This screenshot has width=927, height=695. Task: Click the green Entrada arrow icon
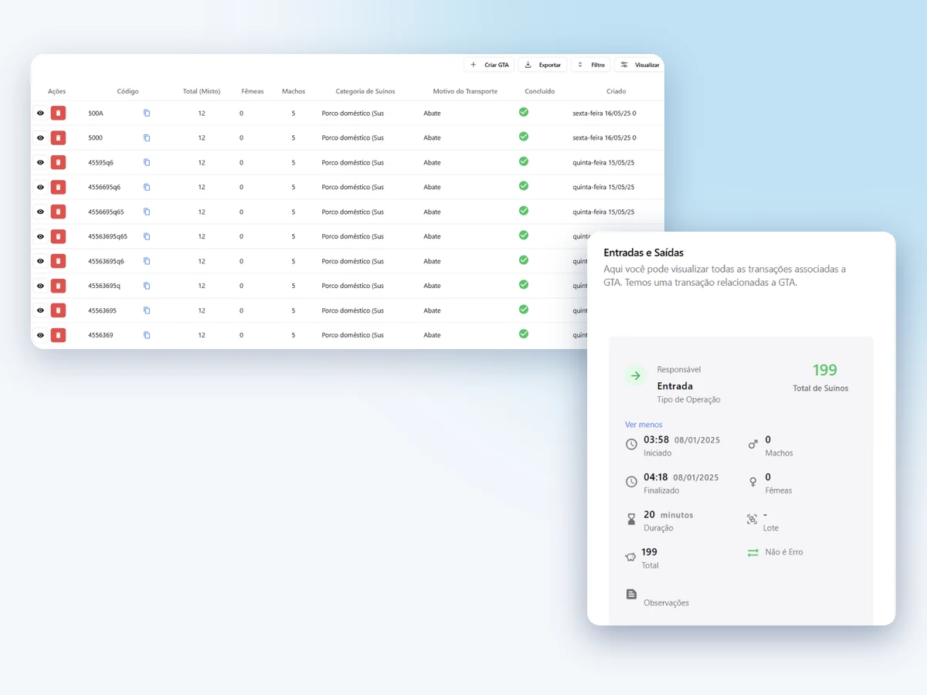click(636, 376)
